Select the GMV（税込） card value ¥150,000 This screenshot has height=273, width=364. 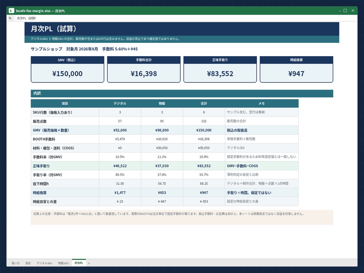click(x=67, y=73)
